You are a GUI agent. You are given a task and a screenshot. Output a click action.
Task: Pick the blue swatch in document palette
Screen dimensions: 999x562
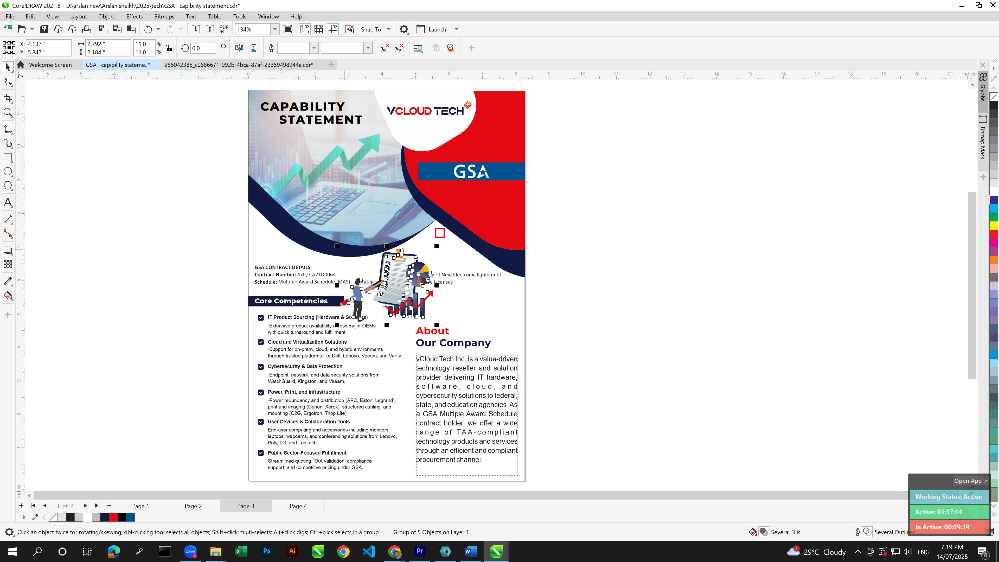click(130, 517)
